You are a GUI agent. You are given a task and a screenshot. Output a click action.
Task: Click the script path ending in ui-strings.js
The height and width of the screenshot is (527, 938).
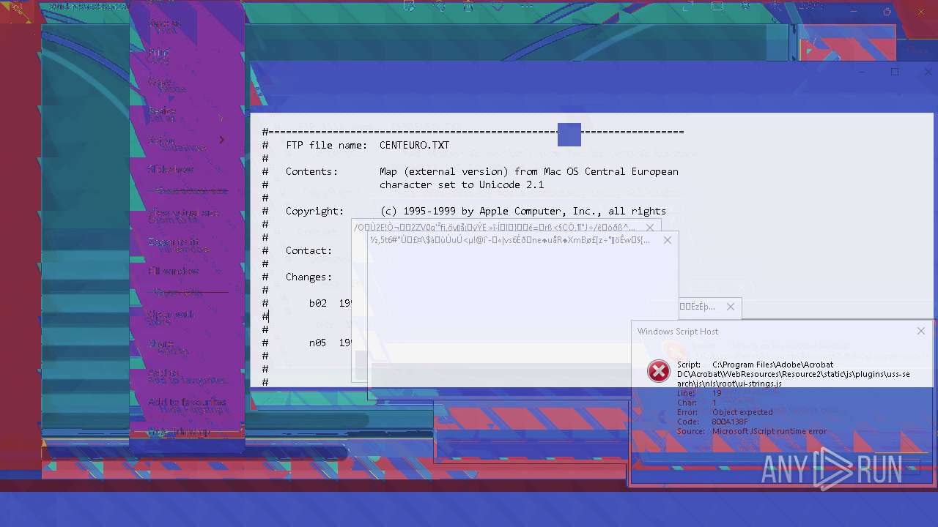(x=794, y=374)
